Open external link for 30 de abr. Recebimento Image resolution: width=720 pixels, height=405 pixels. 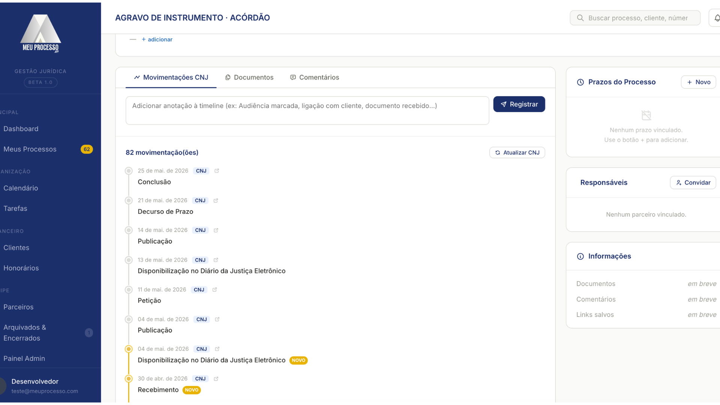tap(216, 379)
